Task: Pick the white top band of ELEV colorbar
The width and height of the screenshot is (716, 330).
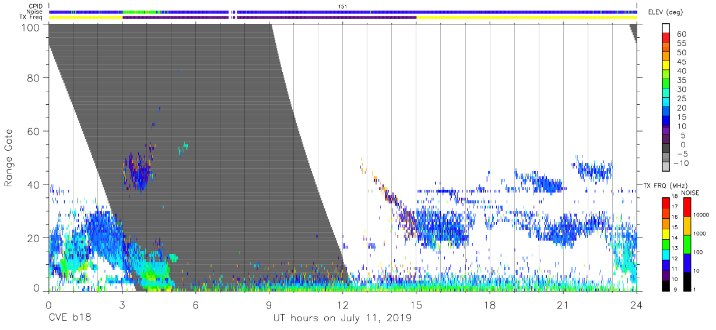Action: tap(665, 29)
